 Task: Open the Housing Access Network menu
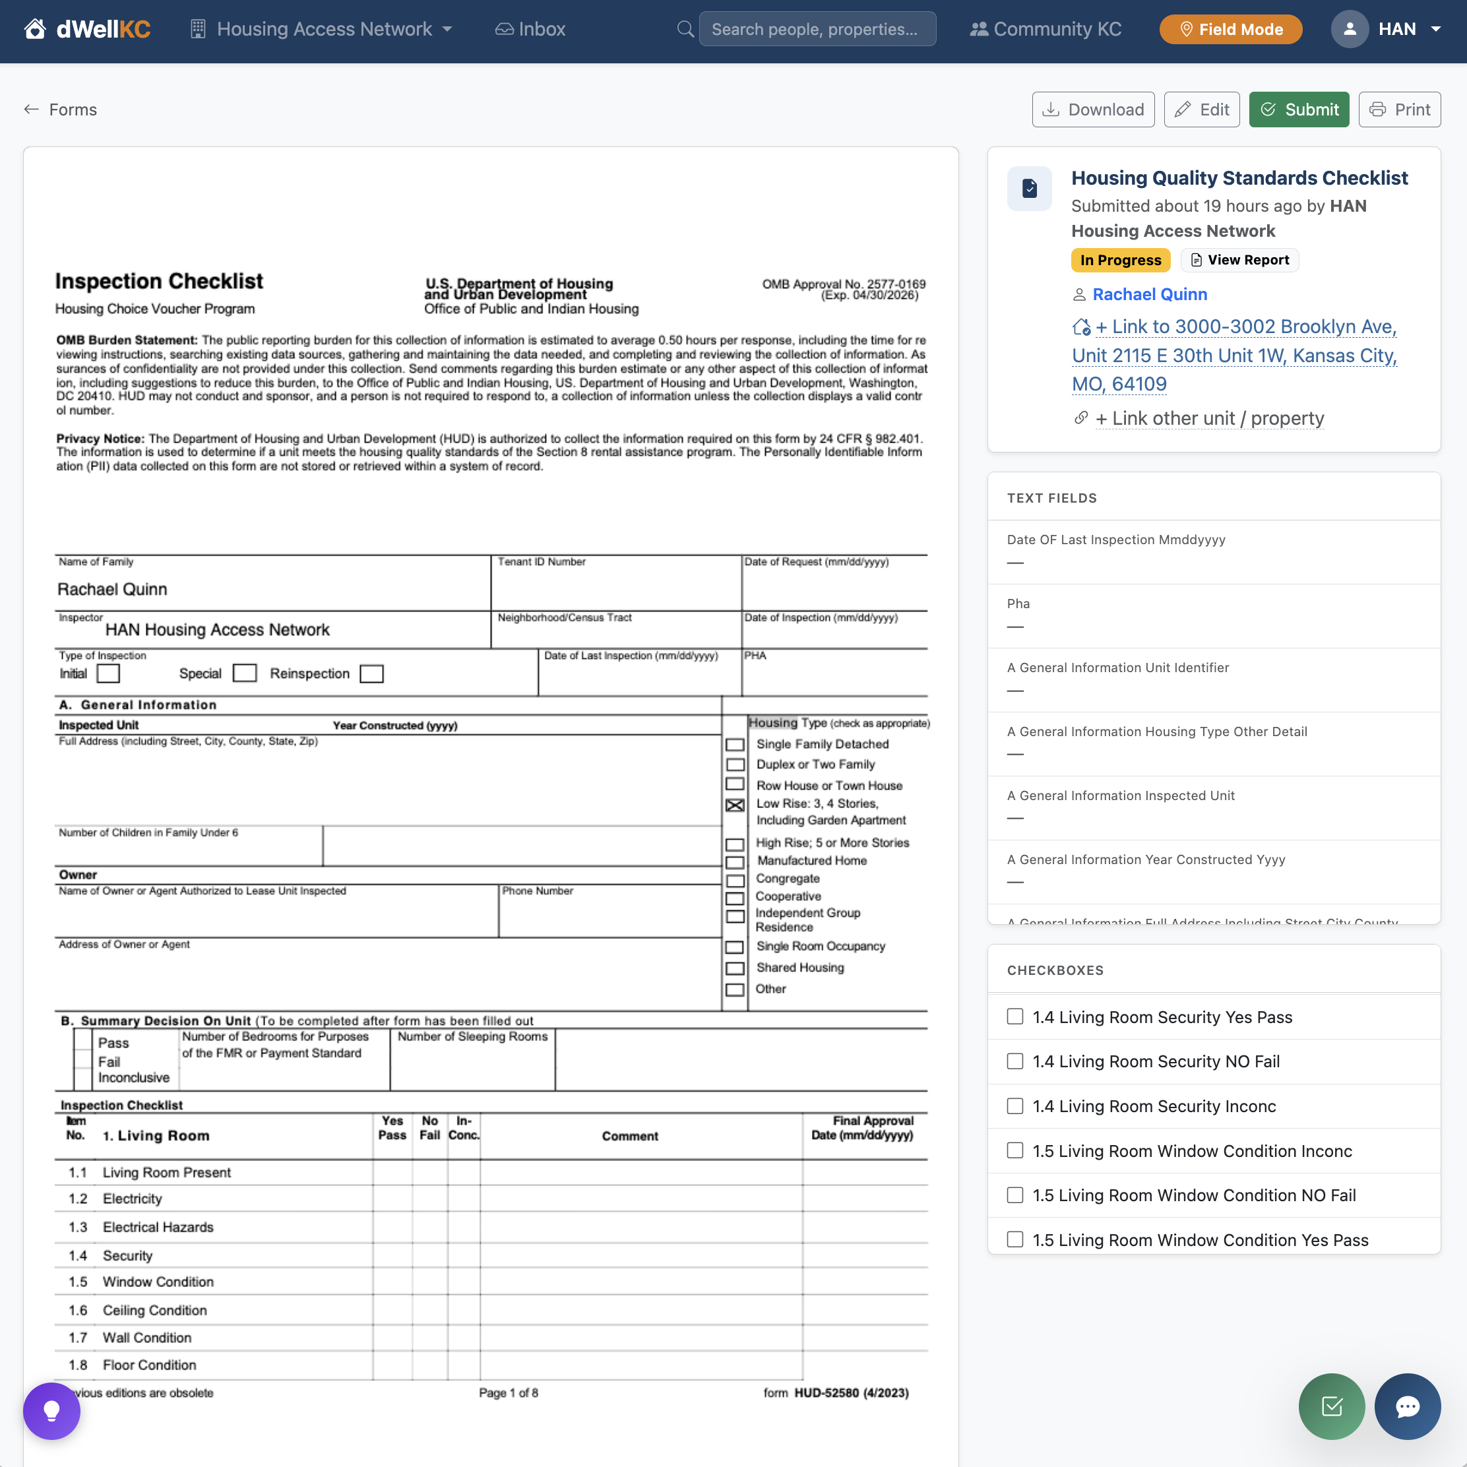pos(321,29)
